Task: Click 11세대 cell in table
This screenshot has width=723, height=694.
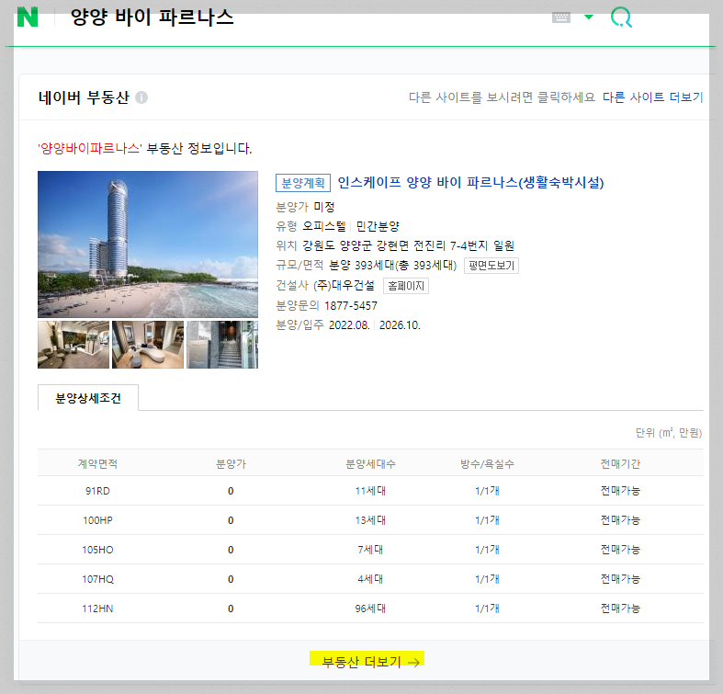Action: pos(370,491)
